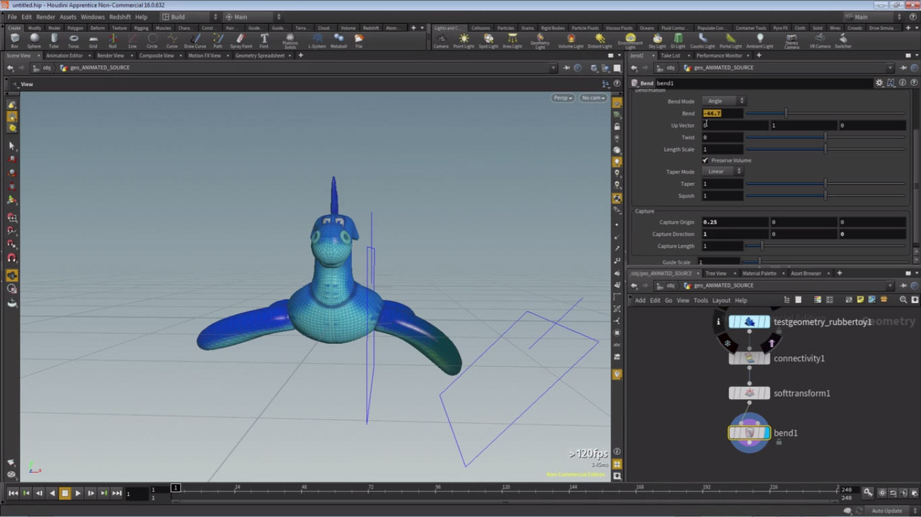Viewport: 921px width, 517px height.
Task: Open the Modify shelf tab
Action: click(34, 28)
